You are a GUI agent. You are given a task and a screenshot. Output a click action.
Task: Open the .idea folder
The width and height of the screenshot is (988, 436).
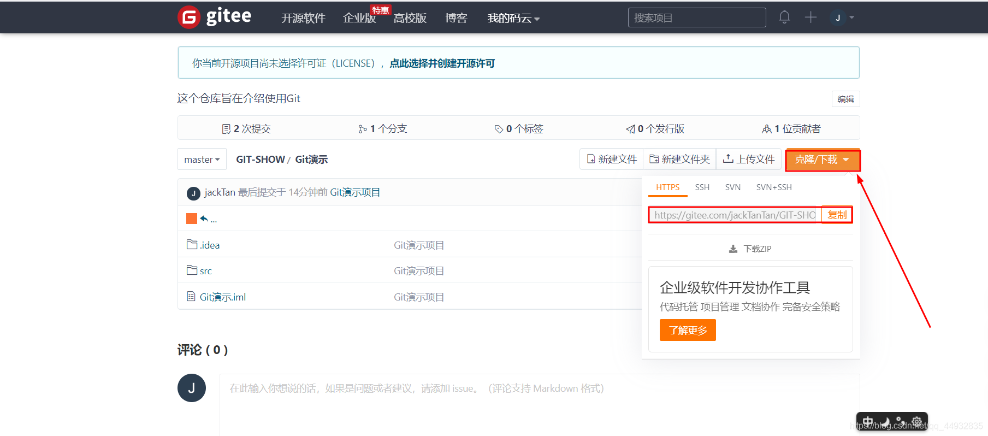pyautogui.click(x=210, y=245)
